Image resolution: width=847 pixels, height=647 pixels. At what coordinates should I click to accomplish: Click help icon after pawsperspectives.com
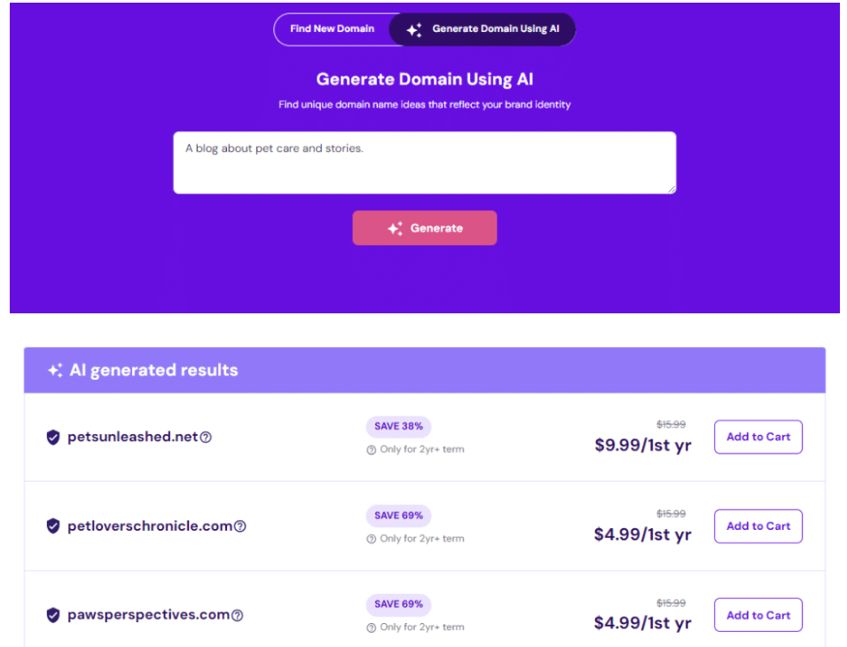coord(237,615)
